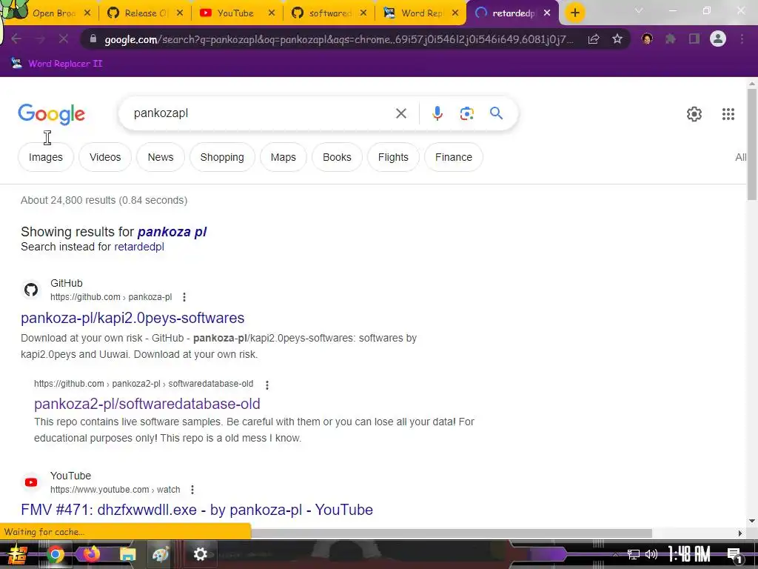Open Chrome extensions puzzle icon
The width and height of the screenshot is (758, 569).
point(671,39)
